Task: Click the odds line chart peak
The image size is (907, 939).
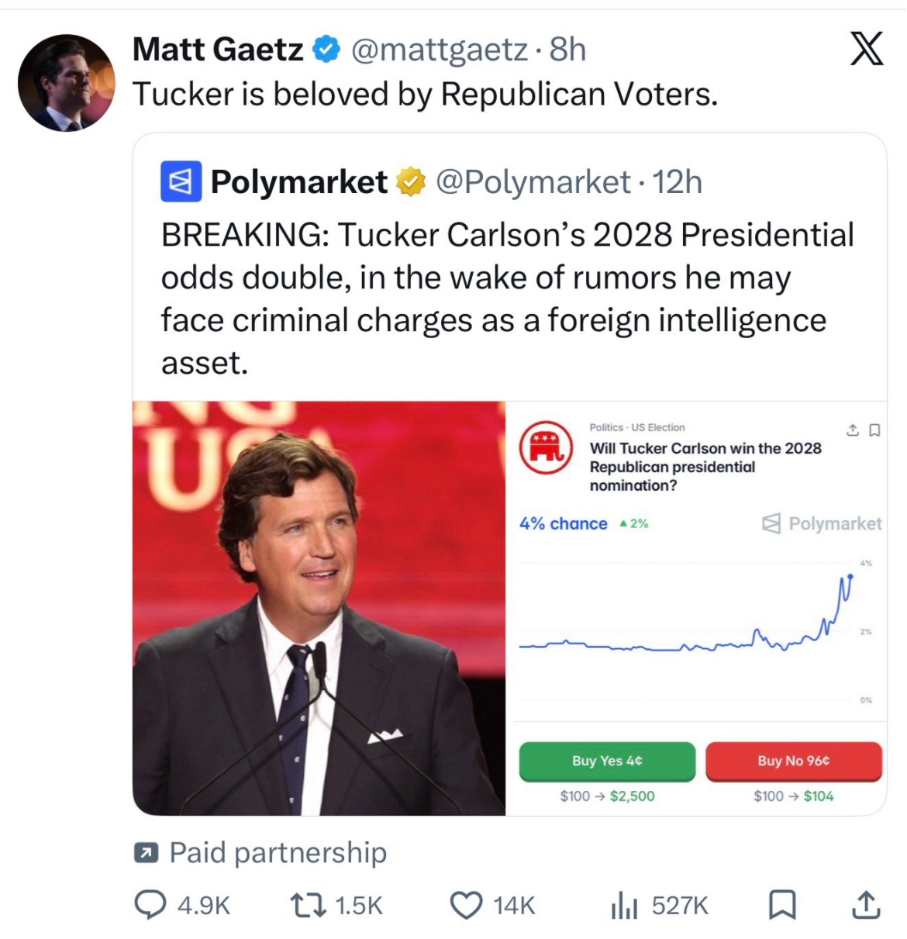Action: (850, 576)
